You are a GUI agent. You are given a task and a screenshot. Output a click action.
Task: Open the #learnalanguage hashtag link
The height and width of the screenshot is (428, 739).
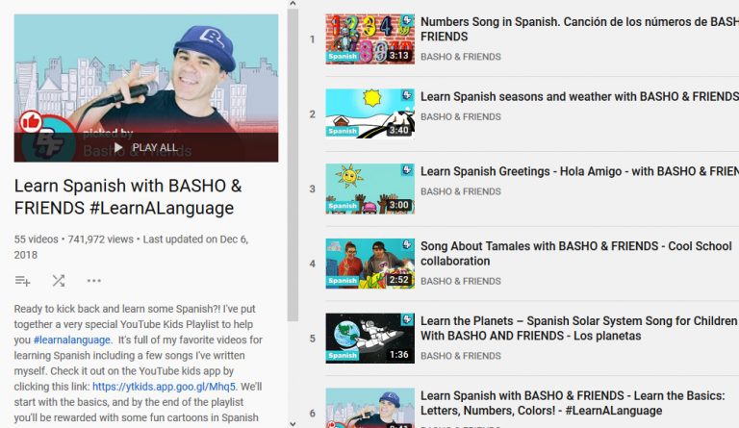(x=70, y=340)
